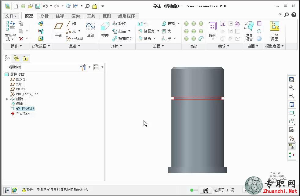300x196 pixels.
Task: Select the Coordinate System (坐标系) tool
Action: pyautogui.click(x=75, y=39)
